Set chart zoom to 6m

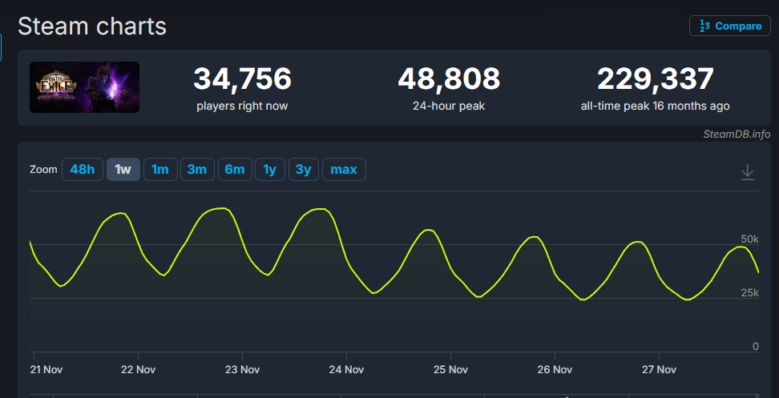click(x=235, y=169)
